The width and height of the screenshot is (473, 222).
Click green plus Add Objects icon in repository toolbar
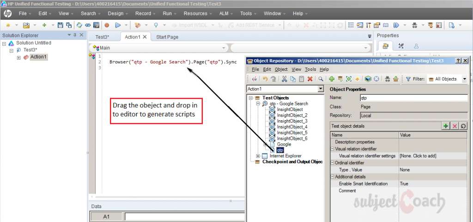coord(332,79)
